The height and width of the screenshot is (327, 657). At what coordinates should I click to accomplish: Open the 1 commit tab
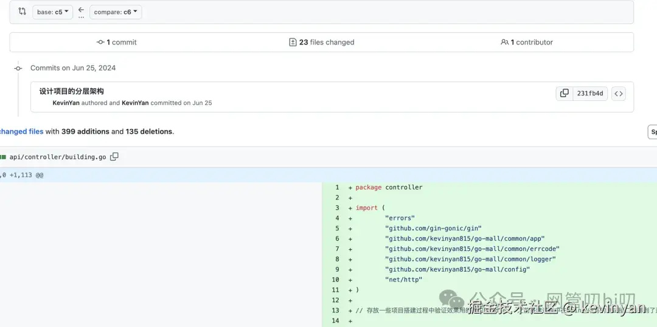[x=116, y=43]
